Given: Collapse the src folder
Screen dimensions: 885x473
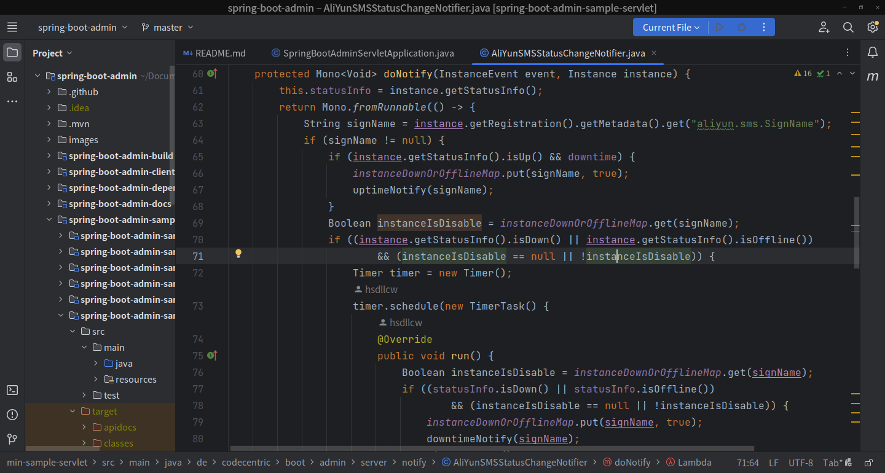Looking at the screenshot, I should (73, 332).
